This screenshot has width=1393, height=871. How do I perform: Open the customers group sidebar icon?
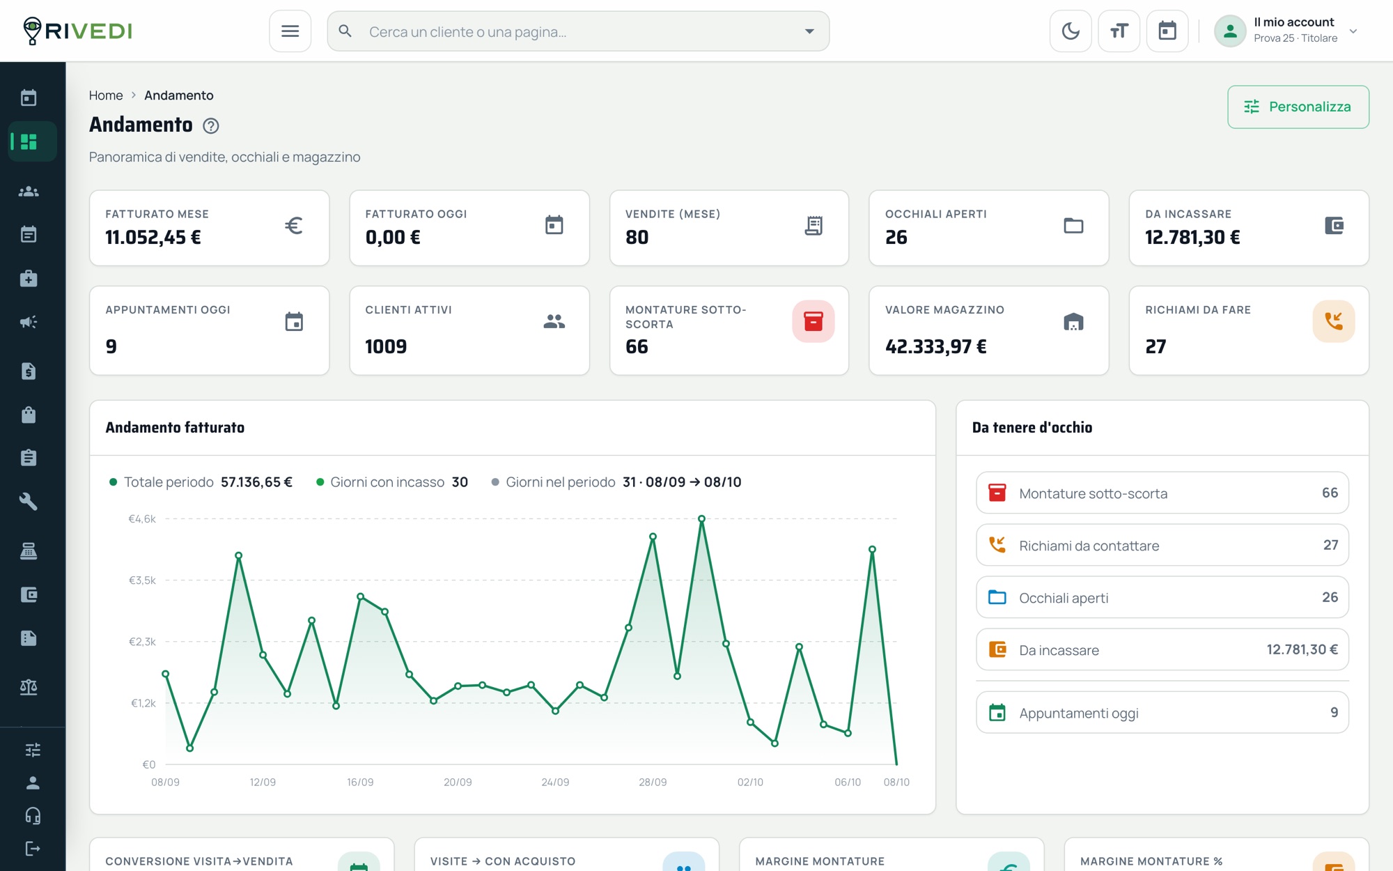(x=29, y=191)
